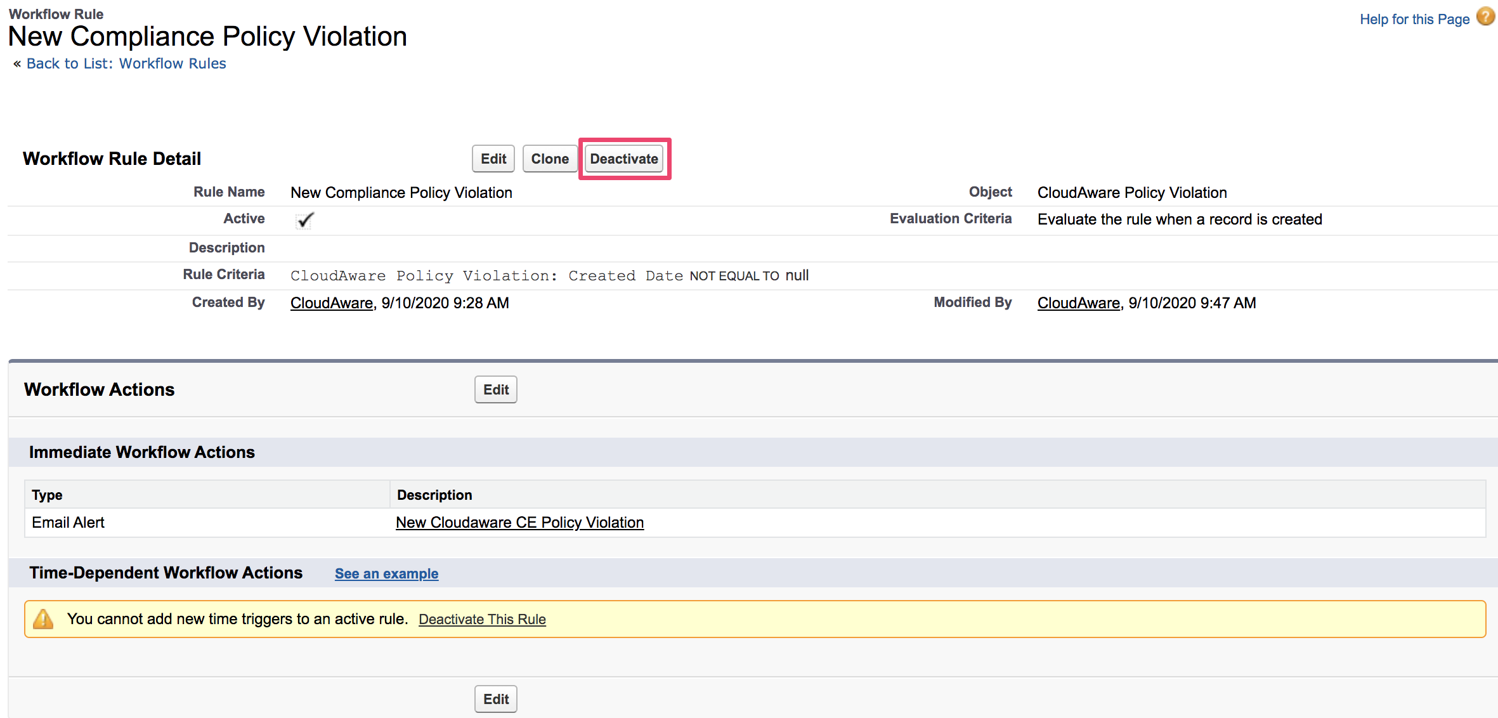Click the Immediate Workflow Actions section header
Screen dimensions: 1498x718
tap(141, 452)
